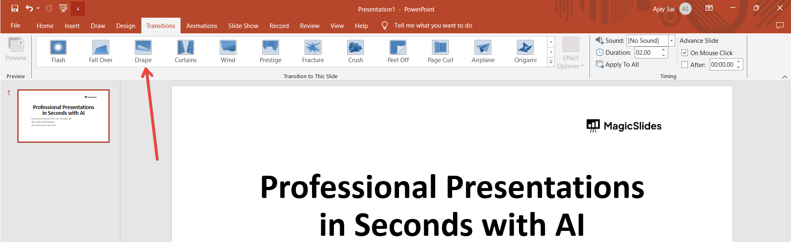Open the Help tab

(361, 26)
